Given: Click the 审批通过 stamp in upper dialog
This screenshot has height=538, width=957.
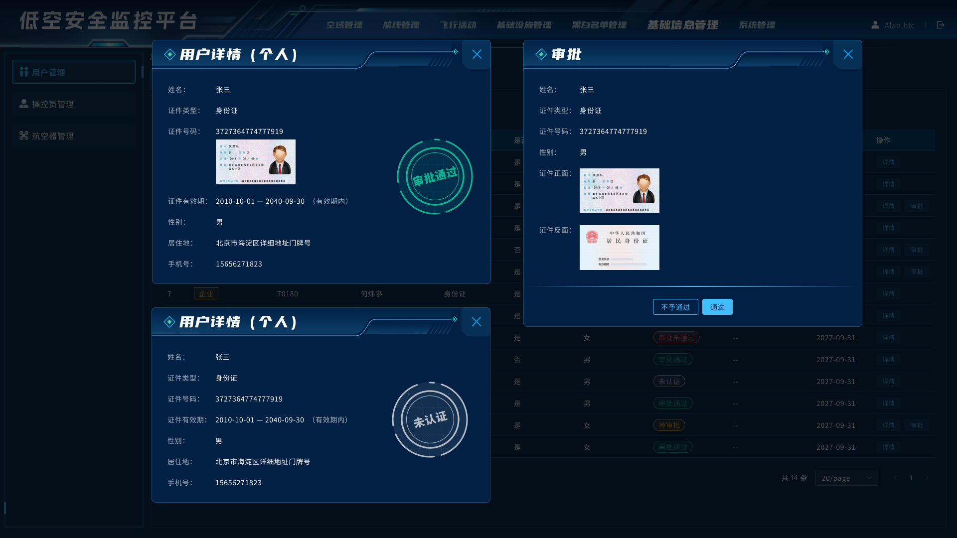Looking at the screenshot, I should click(x=435, y=177).
